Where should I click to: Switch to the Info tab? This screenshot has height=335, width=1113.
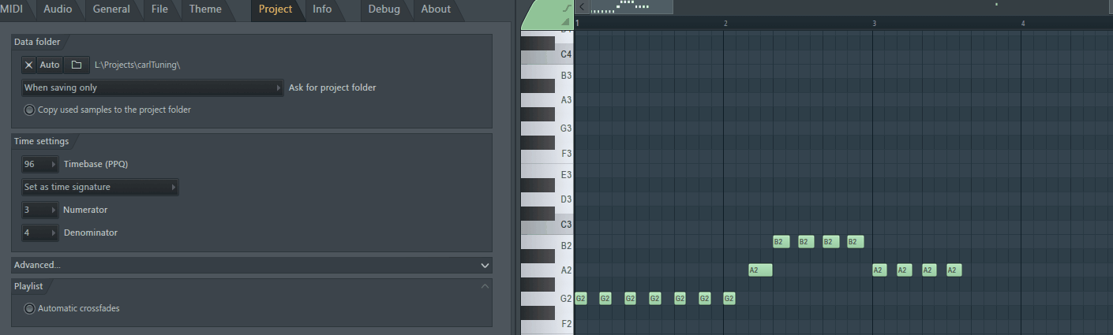[x=322, y=9]
